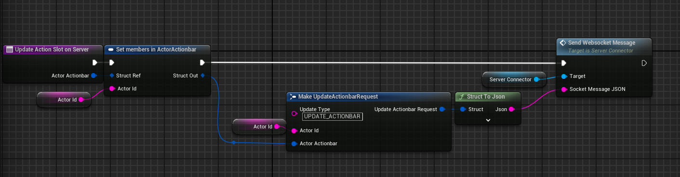Image resolution: width=680 pixels, height=177 pixels.
Task: Click output pin of second Actor Id variable
Action: pos(277,127)
